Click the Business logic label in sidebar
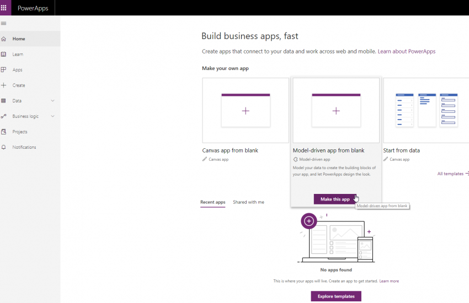The width and height of the screenshot is (469, 303). point(25,116)
